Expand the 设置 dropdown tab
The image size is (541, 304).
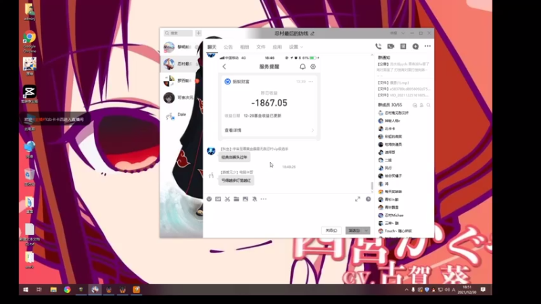[x=296, y=47]
